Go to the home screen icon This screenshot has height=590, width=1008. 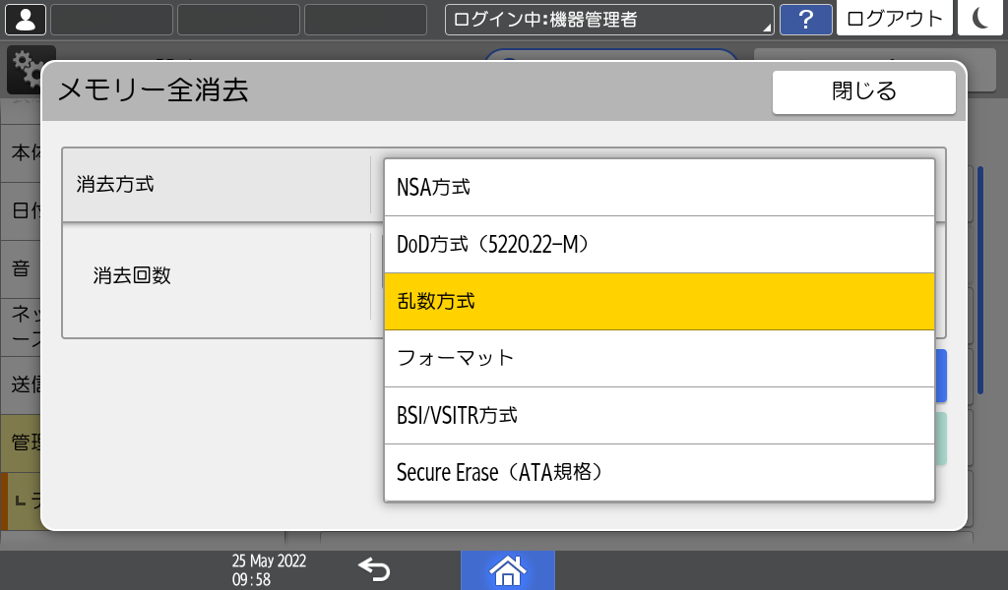tap(507, 569)
